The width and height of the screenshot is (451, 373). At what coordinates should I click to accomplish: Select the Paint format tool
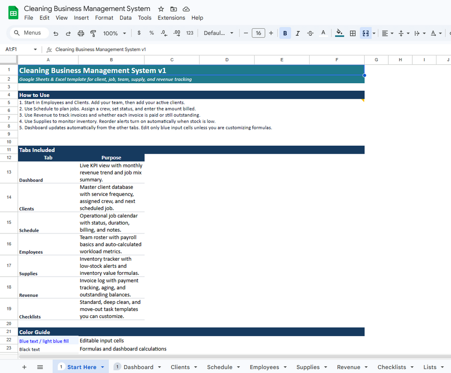[x=93, y=33]
